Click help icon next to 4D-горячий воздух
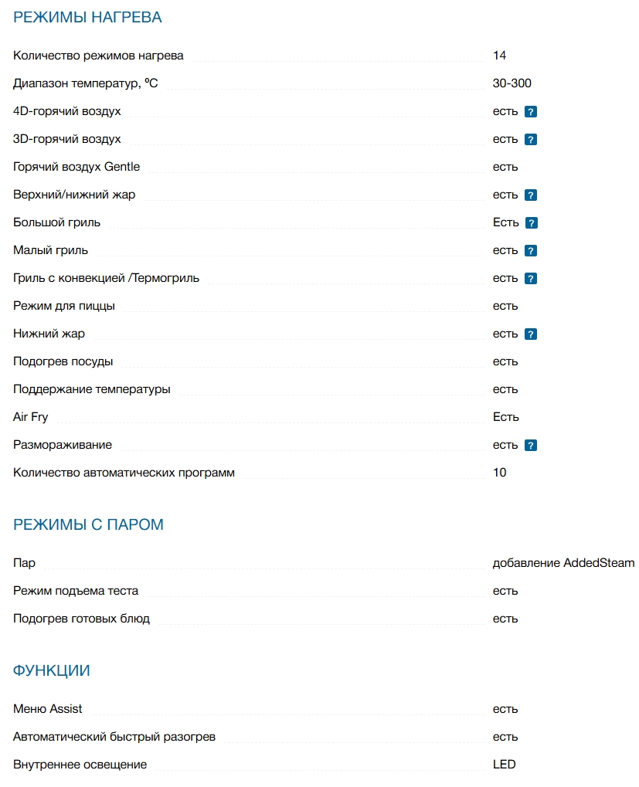This screenshot has width=639, height=787. 530,112
